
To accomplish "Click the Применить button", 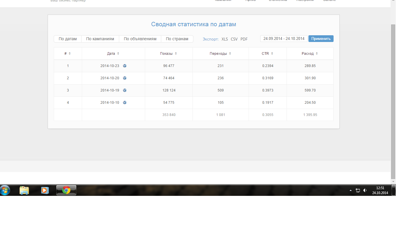I will [x=321, y=38].
